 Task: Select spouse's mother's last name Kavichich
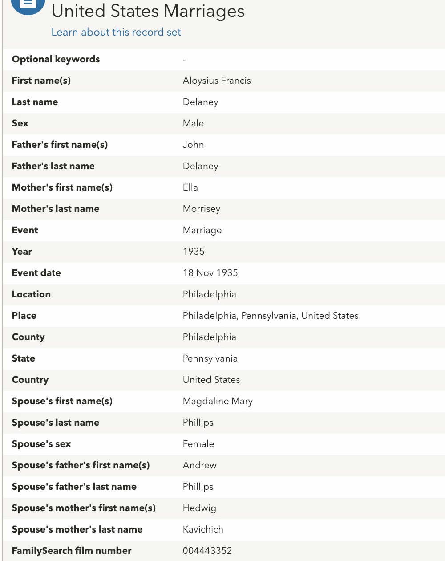point(203,529)
